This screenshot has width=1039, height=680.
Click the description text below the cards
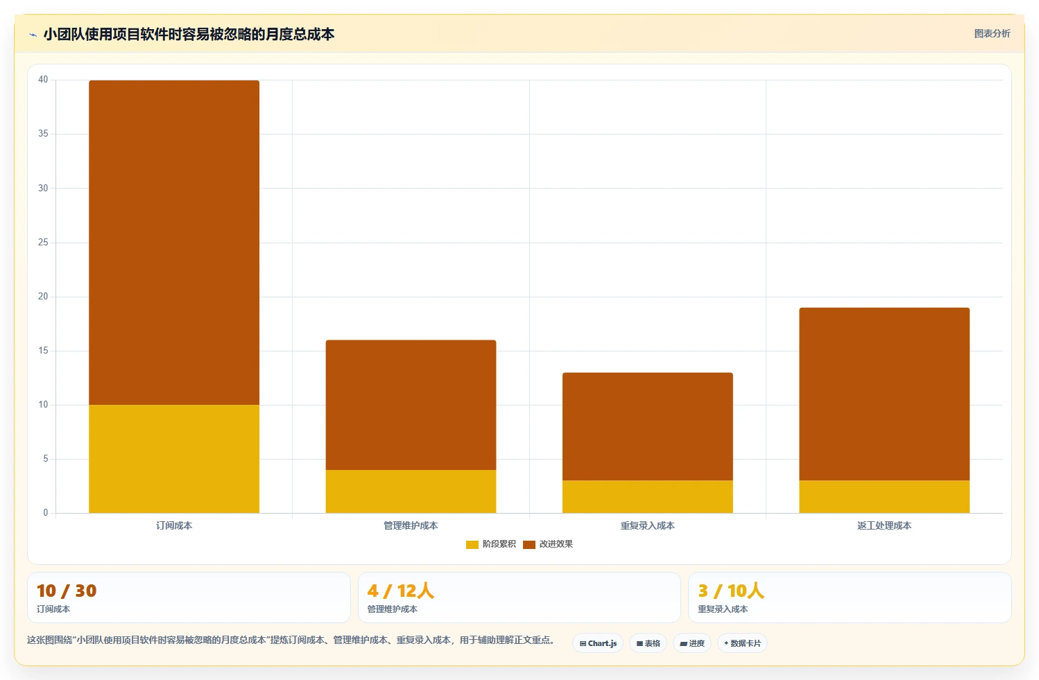point(293,640)
